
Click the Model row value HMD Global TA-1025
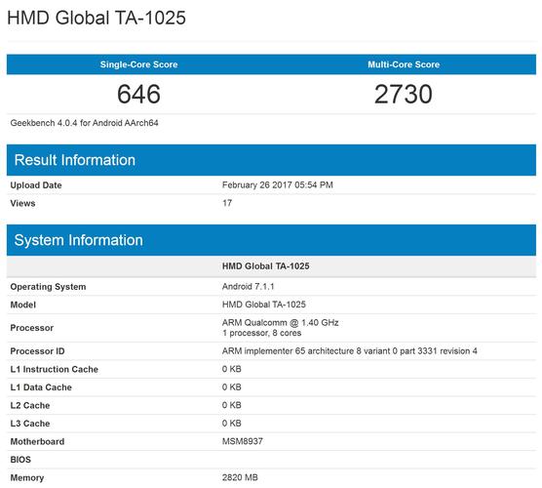264,305
